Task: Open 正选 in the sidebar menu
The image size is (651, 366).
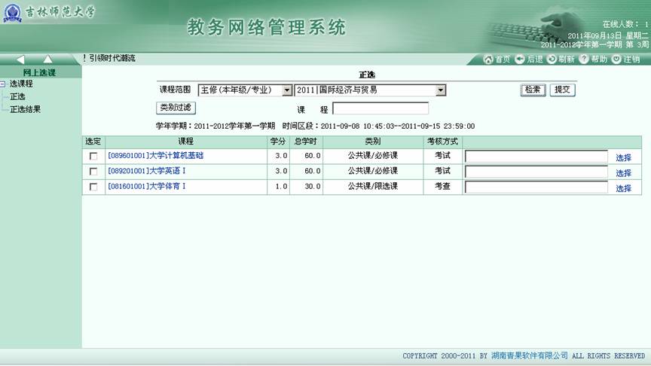Action: [17, 96]
